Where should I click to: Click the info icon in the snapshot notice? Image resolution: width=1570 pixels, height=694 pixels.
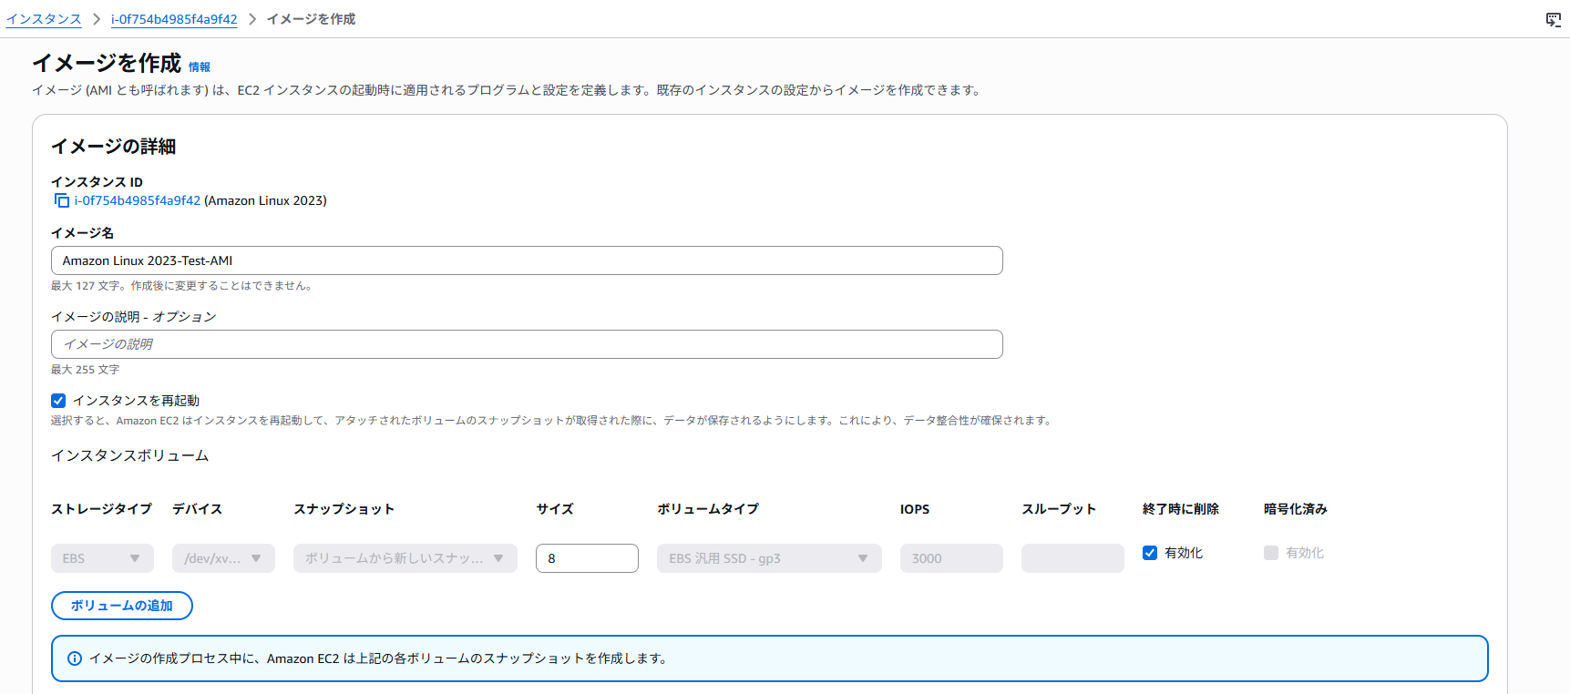[x=75, y=658]
